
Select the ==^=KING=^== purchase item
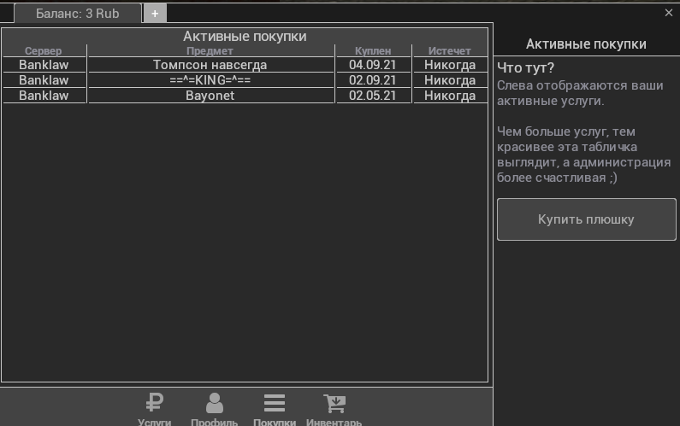click(x=210, y=80)
